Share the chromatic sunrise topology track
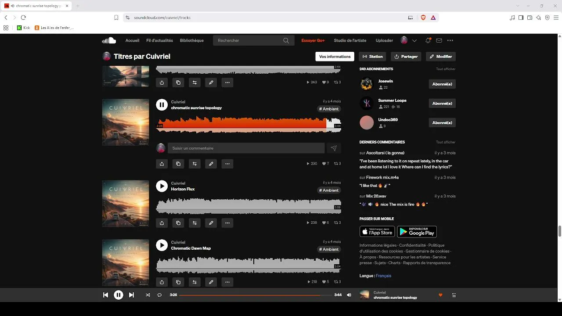Screen dimensions: 562x316 162,164
